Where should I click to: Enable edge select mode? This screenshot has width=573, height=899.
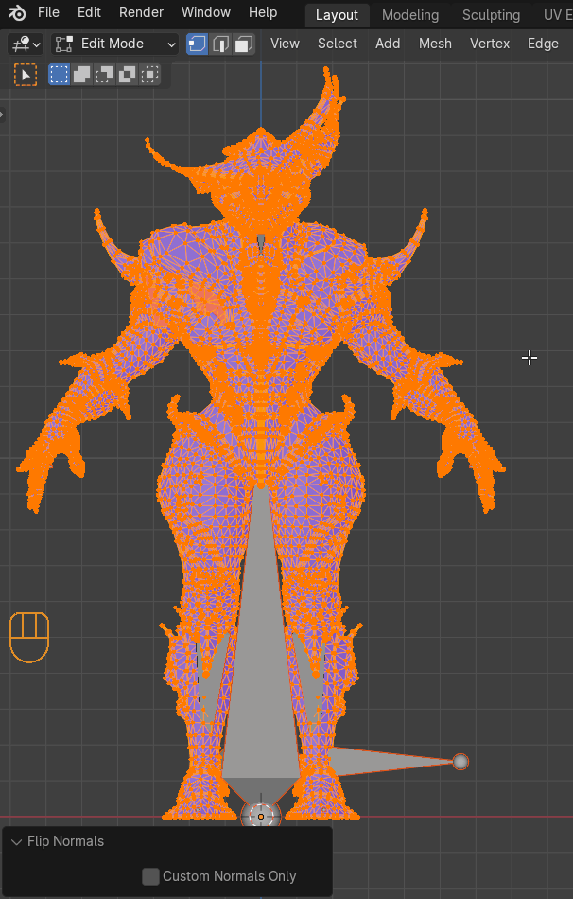(220, 44)
